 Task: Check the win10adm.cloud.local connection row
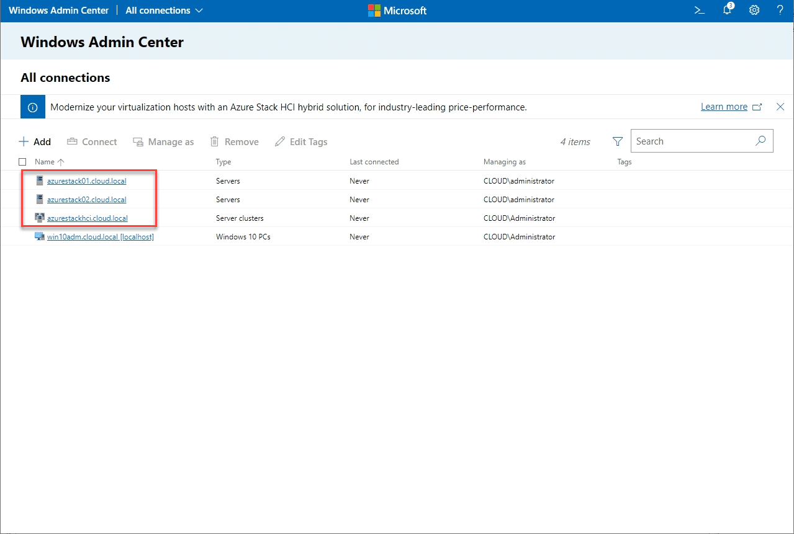(22, 236)
